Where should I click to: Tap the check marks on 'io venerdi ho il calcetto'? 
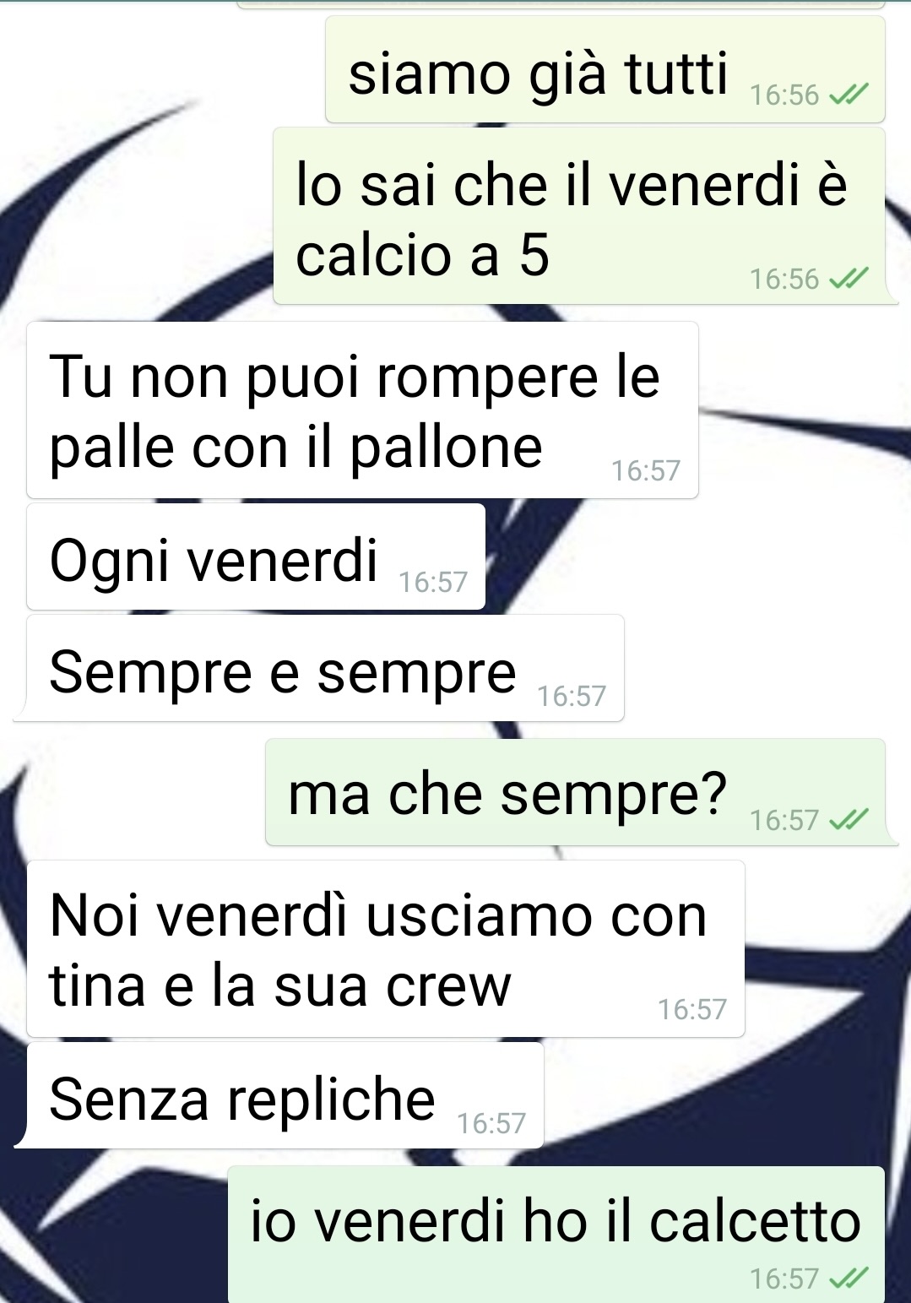pos(849,1279)
